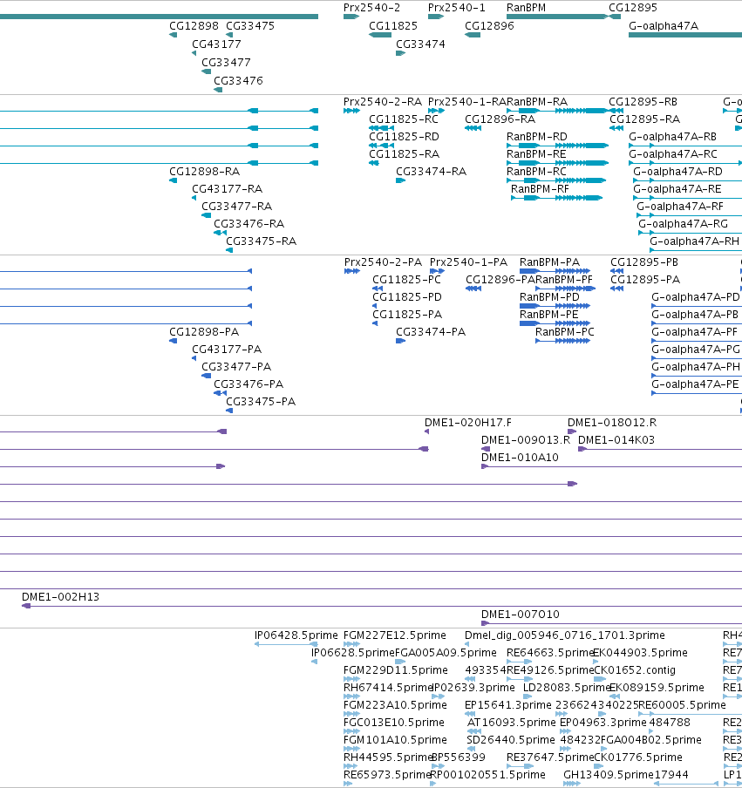Select gene CG33474
The height and width of the screenshot is (788, 742).
(x=420, y=44)
